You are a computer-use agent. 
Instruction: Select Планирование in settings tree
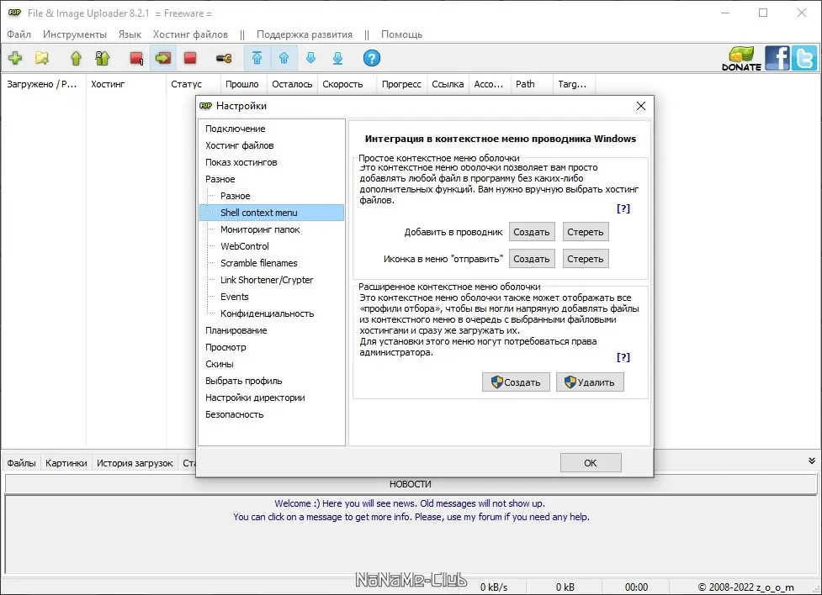pyautogui.click(x=236, y=330)
